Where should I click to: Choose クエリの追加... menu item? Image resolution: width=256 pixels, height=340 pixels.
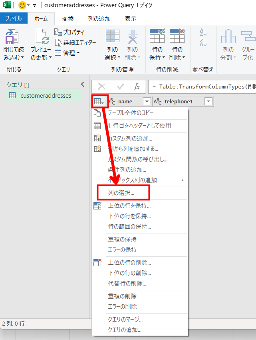[140, 330]
